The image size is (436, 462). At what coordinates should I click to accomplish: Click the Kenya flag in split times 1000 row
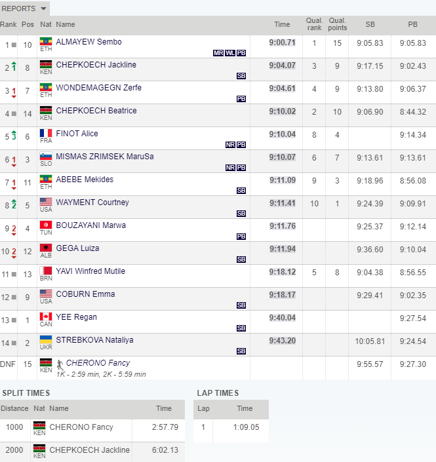pos(39,425)
